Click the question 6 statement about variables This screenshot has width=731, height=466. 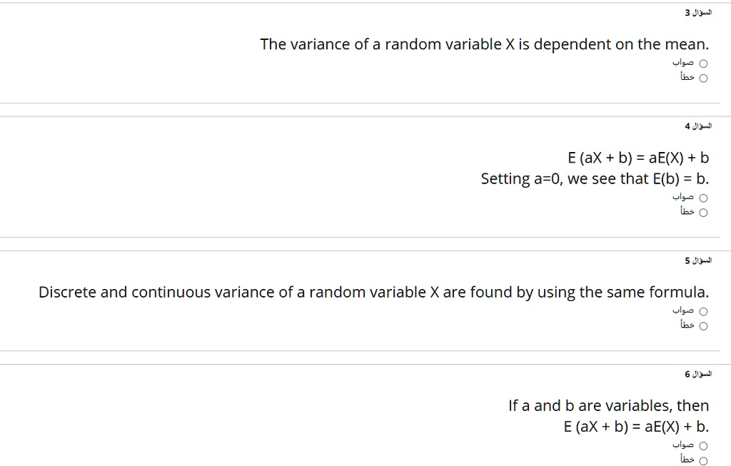[608, 405]
